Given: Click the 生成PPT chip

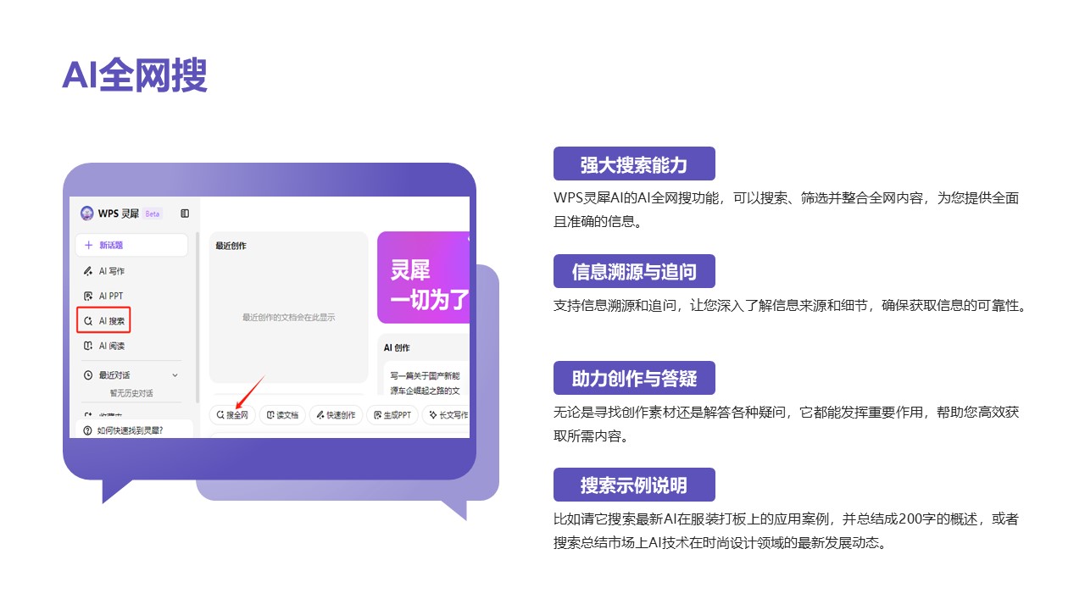Looking at the screenshot, I should pos(392,415).
